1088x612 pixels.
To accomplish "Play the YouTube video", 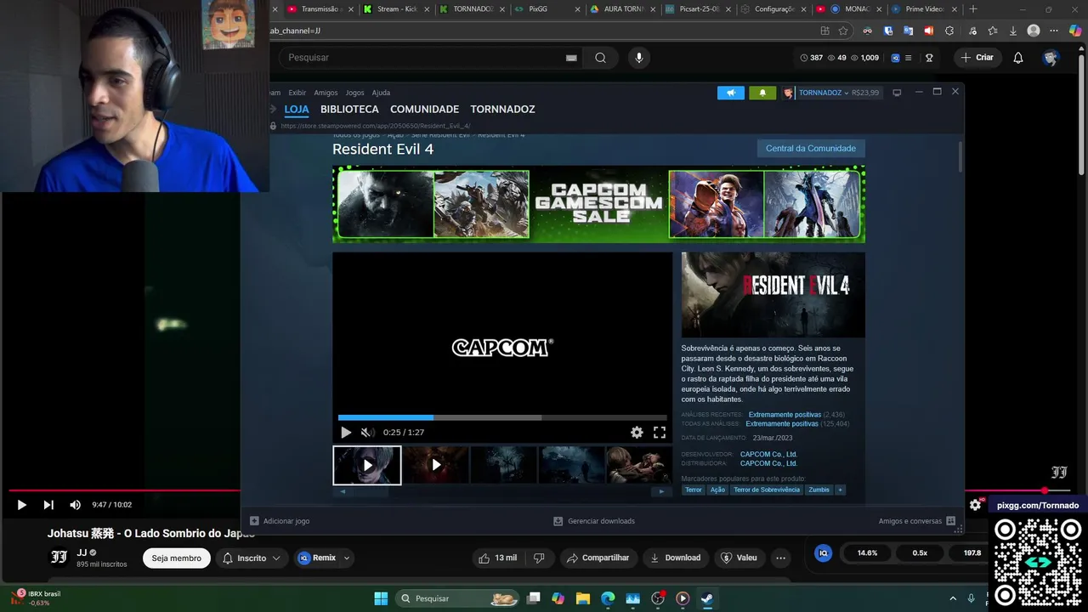I will (x=21, y=505).
